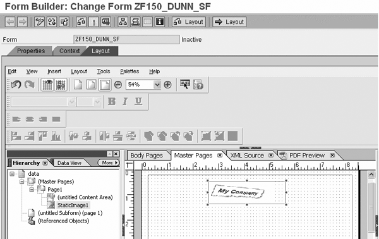Apply Bold formatting button
Viewport: 379px width, 239px height.
click(111, 101)
